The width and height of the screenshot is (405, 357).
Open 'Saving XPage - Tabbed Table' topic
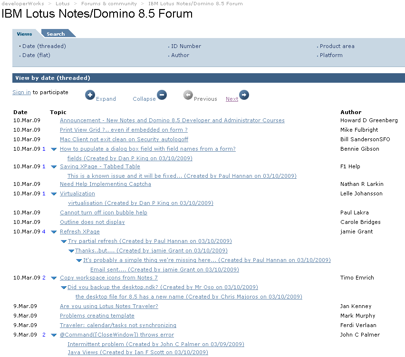[x=100, y=166]
